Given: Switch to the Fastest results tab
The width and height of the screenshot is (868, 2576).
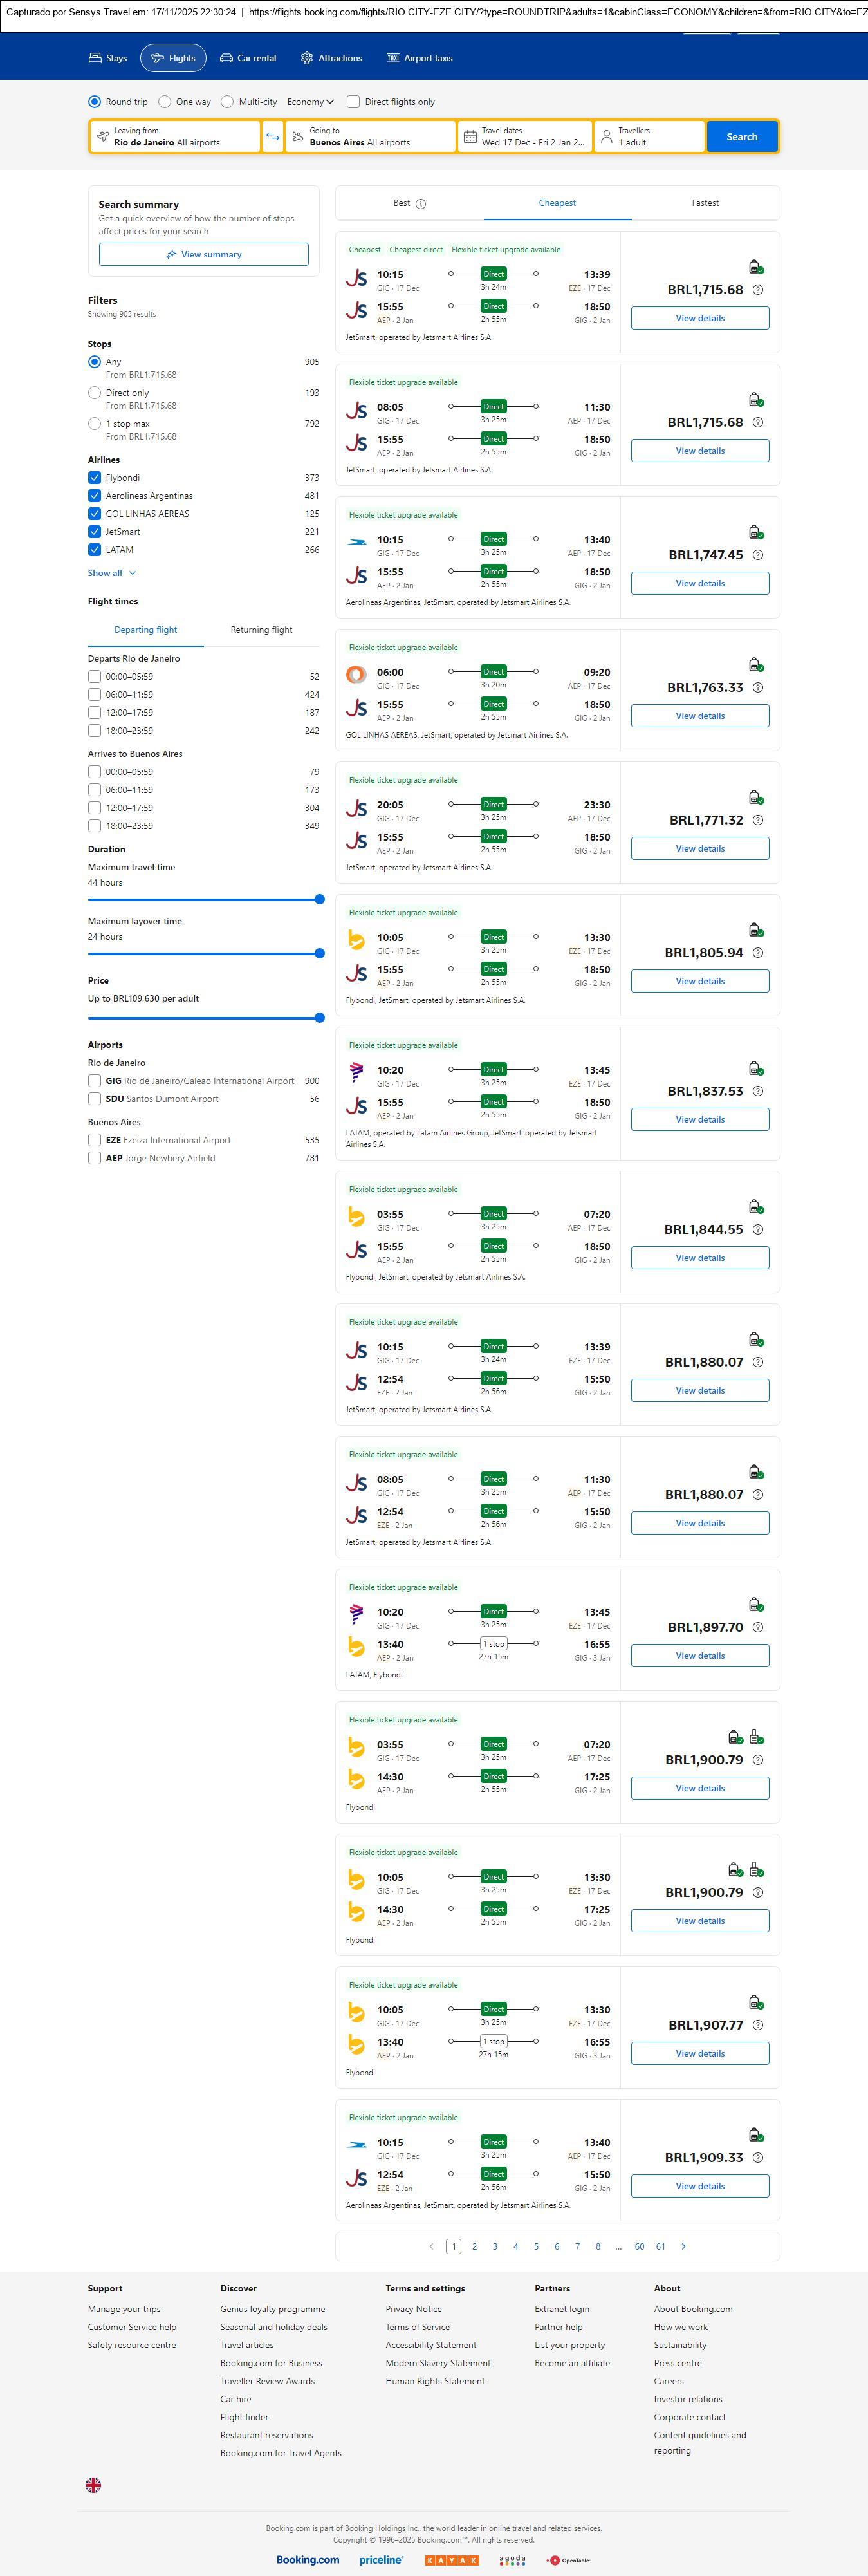Looking at the screenshot, I should click(x=705, y=203).
